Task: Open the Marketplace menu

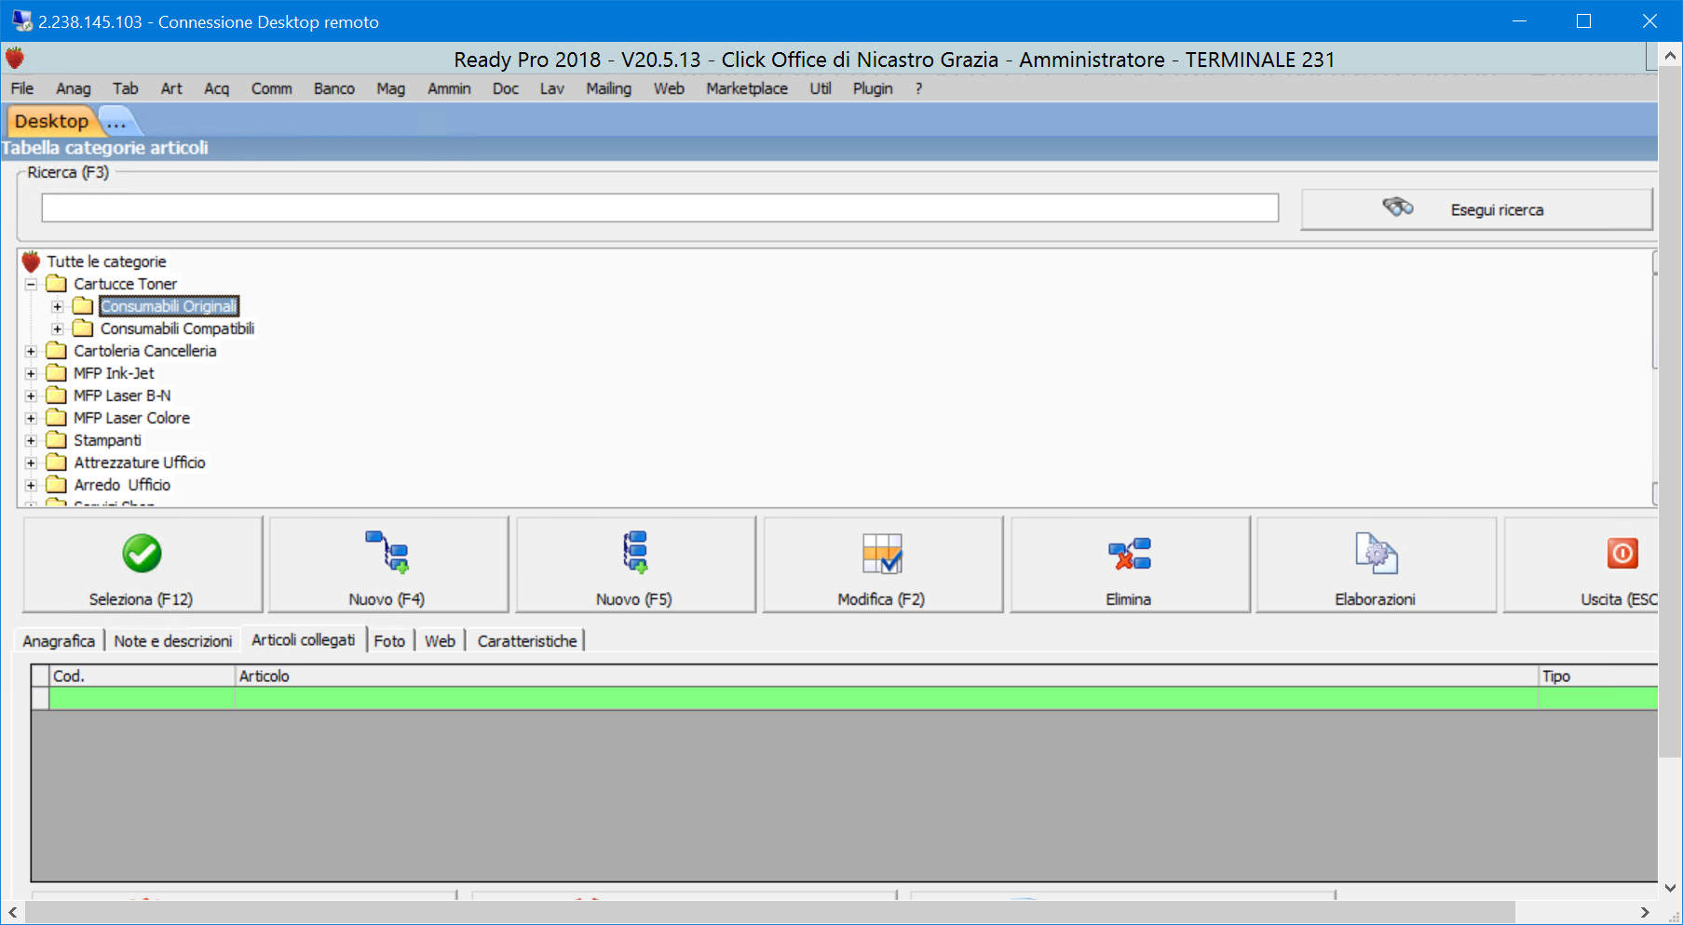Action: [747, 88]
